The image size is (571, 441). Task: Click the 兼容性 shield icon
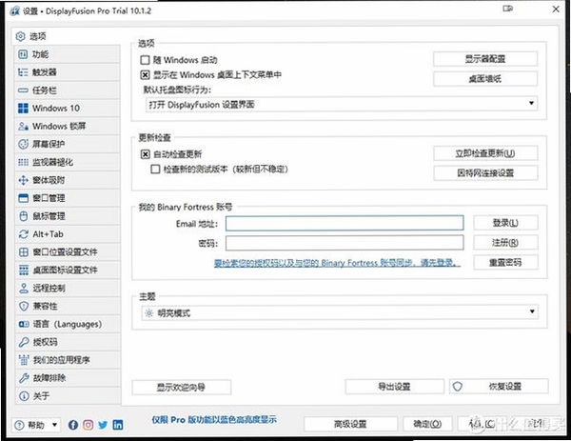click(23, 306)
